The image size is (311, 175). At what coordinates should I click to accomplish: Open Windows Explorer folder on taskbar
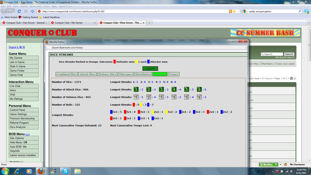(77, 171)
